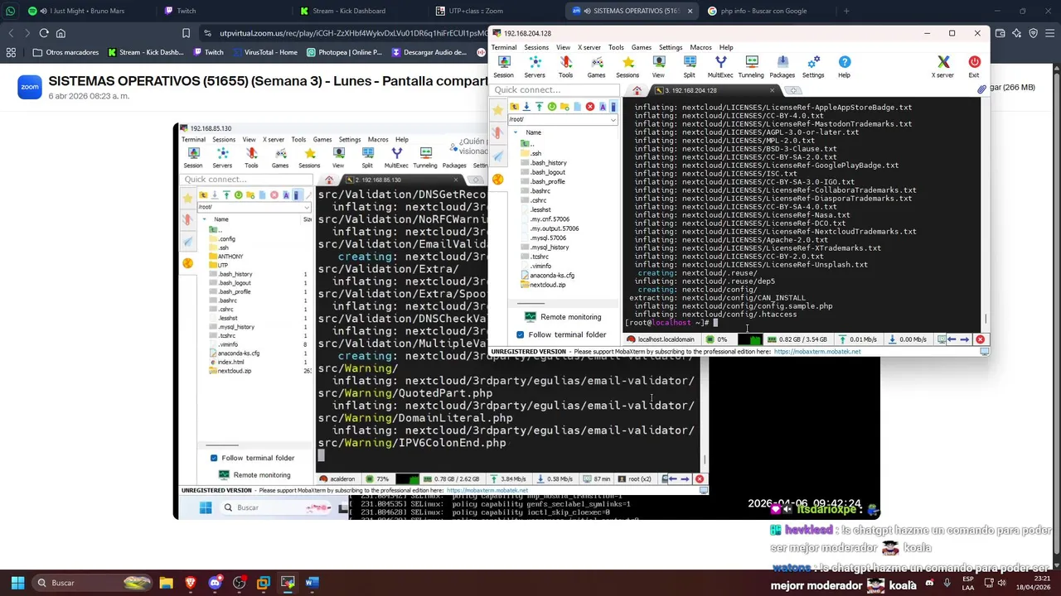
Task: Click the green refresh icon in SFTP toolbar
Action: click(552, 107)
